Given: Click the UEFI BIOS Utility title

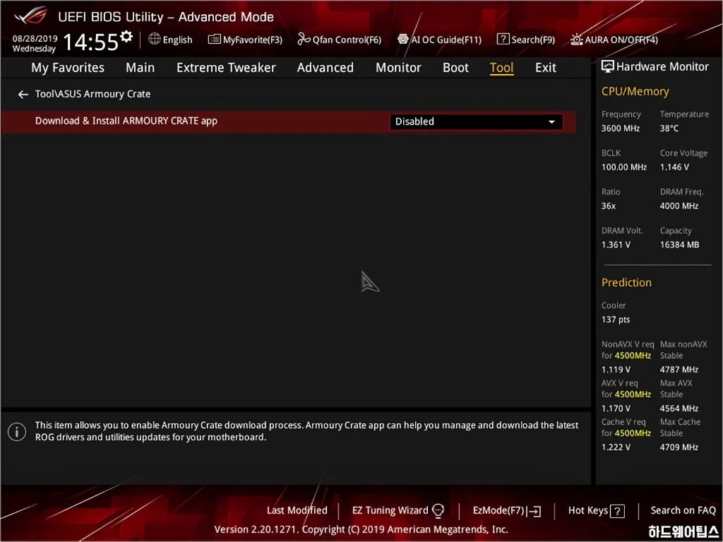Looking at the screenshot, I should [165, 17].
